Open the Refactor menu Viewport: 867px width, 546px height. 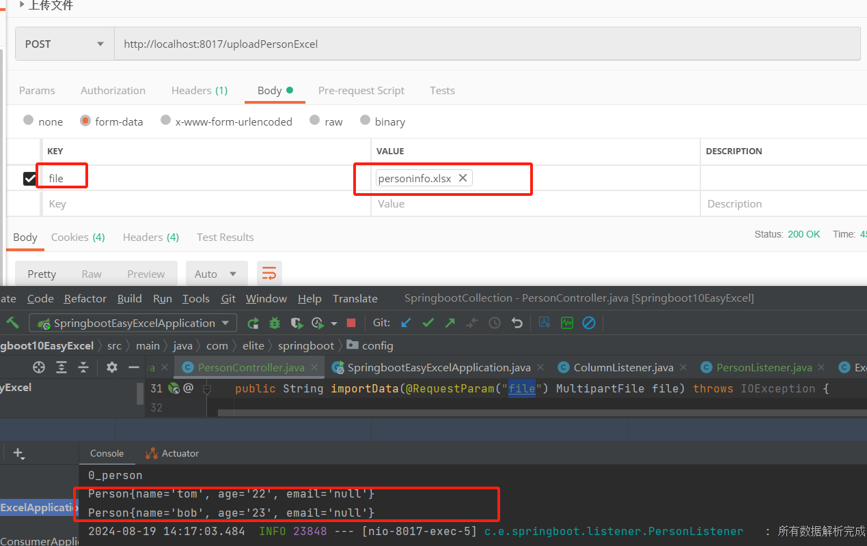coord(85,298)
